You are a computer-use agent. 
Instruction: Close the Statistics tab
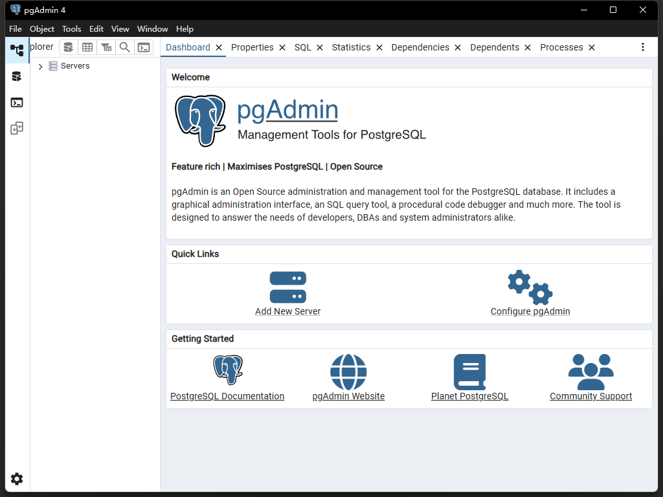pos(379,48)
